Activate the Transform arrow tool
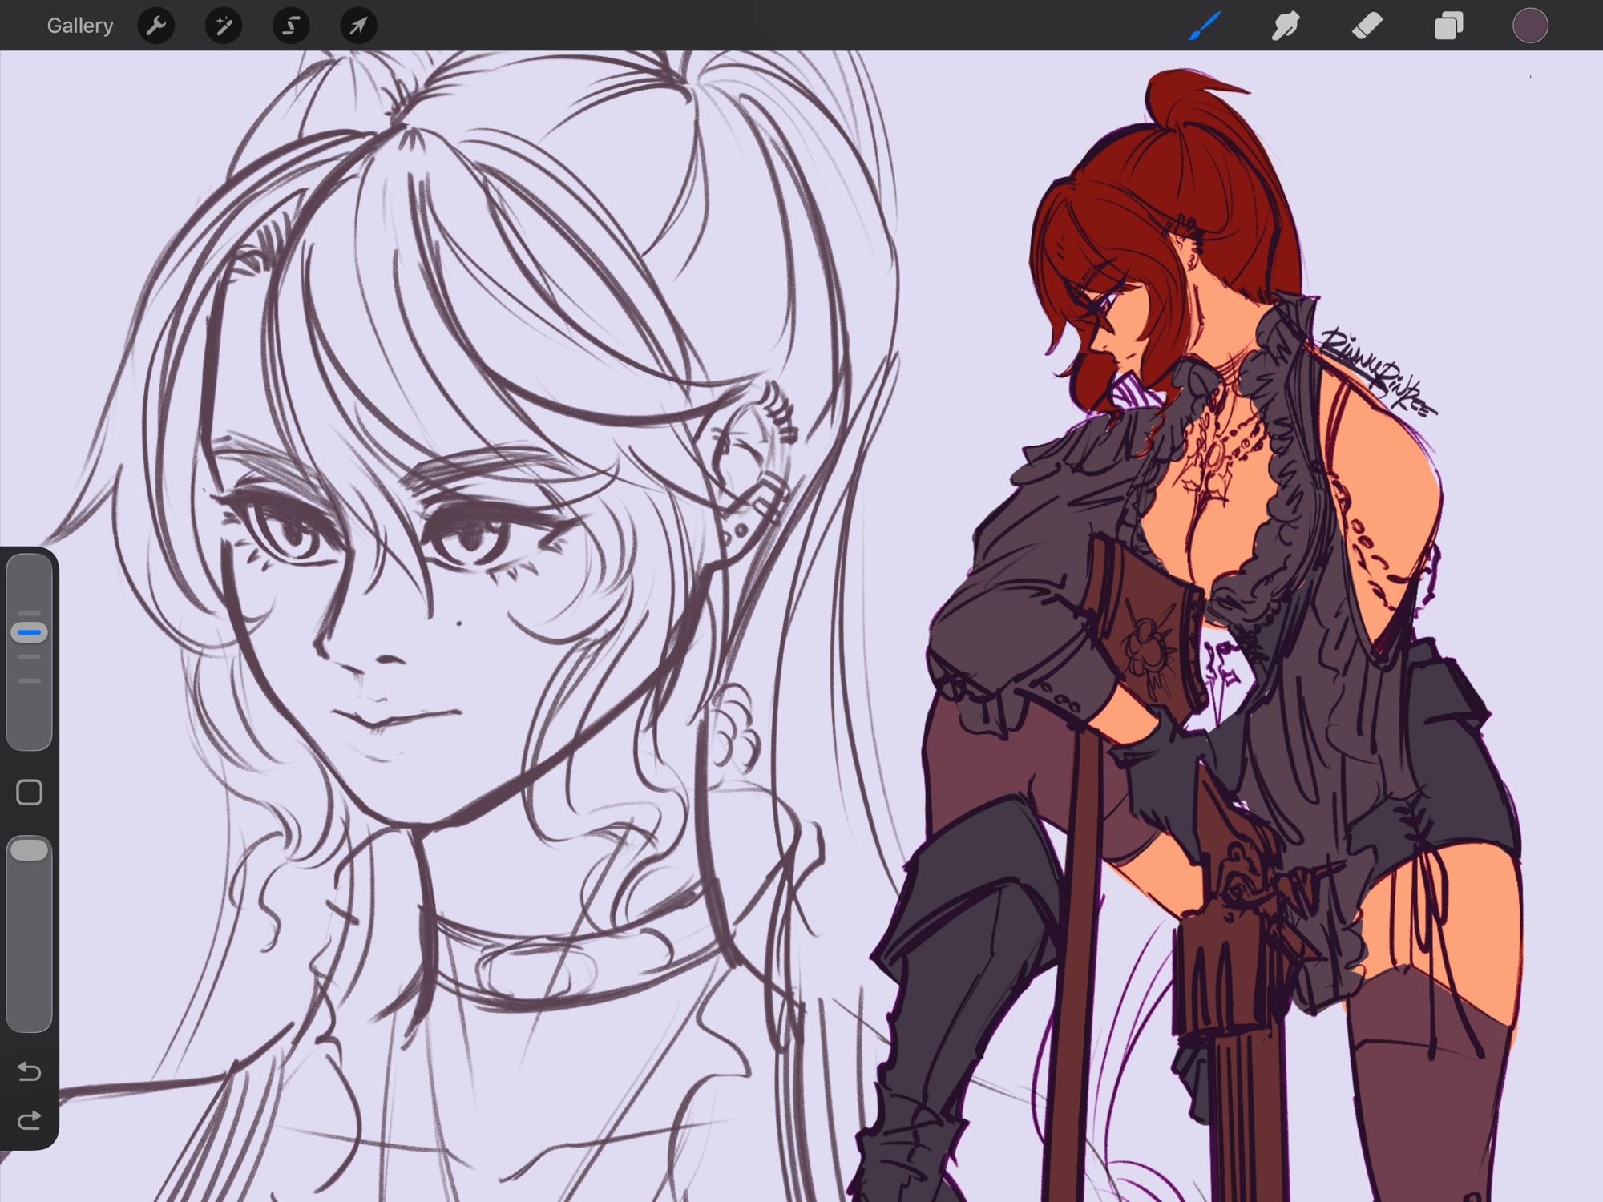 (x=358, y=26)
